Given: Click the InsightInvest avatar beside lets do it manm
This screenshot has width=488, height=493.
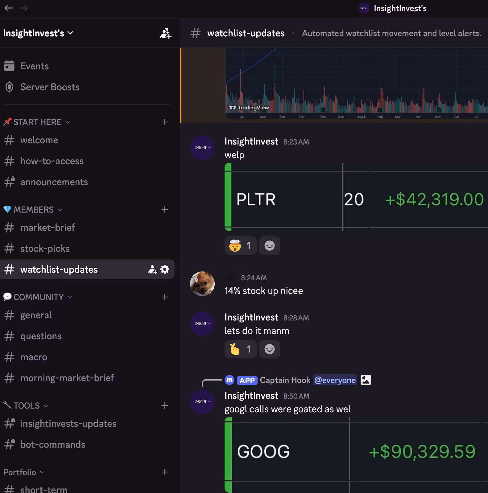Looking at the screenshot, I should click(202, 324).
